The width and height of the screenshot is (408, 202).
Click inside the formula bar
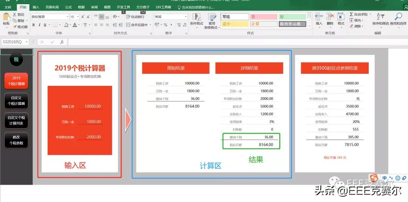coord(237,42)
